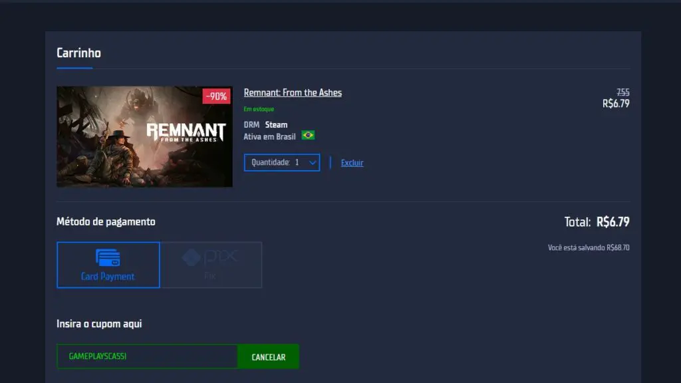Click the Steam DRM label
The height and width of the screenshot is (383, 681).
(x=276, y=124)
